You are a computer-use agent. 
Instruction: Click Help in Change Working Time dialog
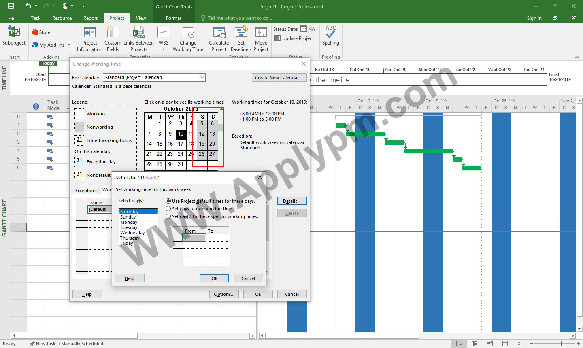[87, 294]
